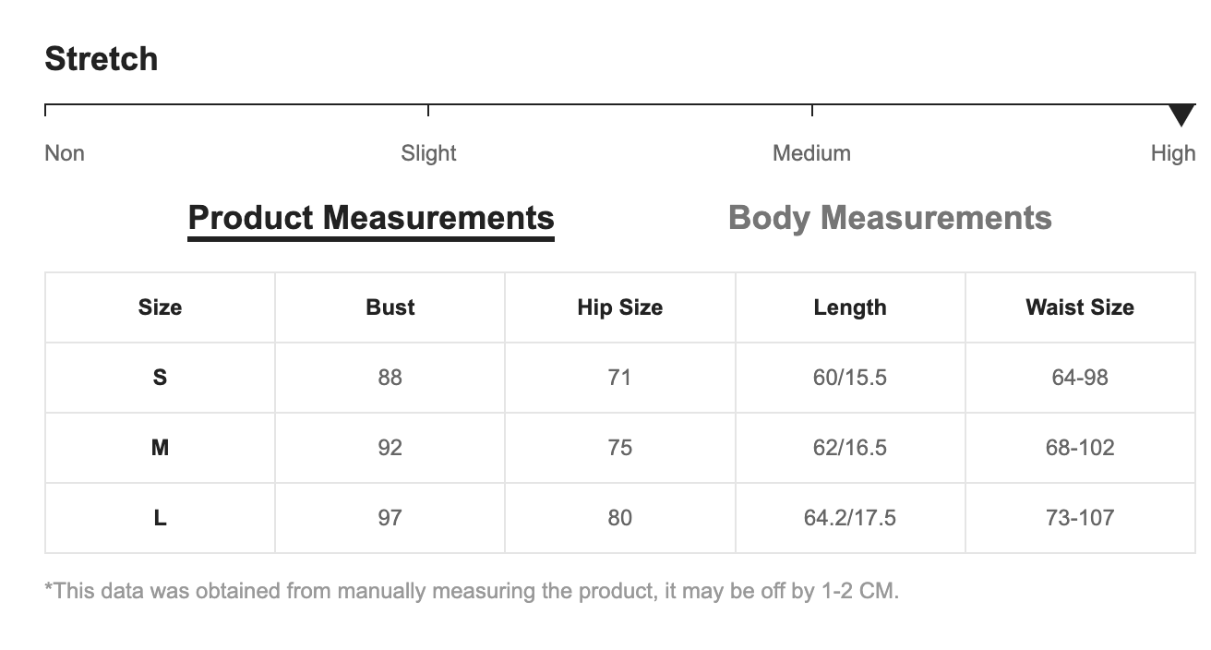Switch to the Product Measurements tab
This screenshot has height=650, width=1211.
tap(371, 218)
